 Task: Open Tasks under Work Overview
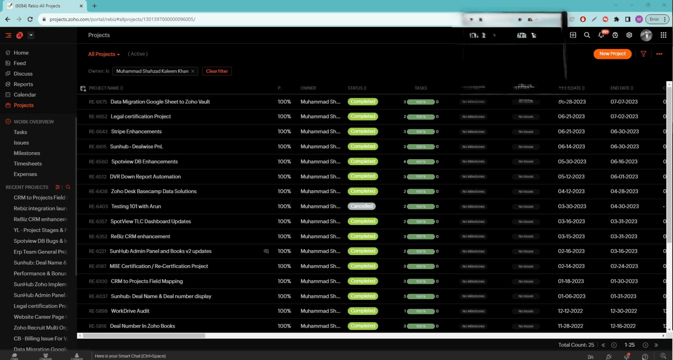click(x=20, y=132)
